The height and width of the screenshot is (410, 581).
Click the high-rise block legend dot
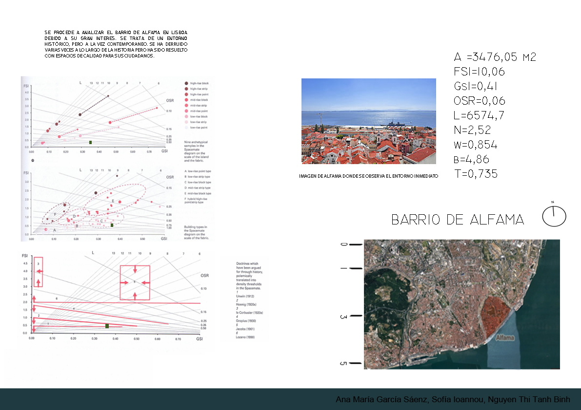coord(186,83)
